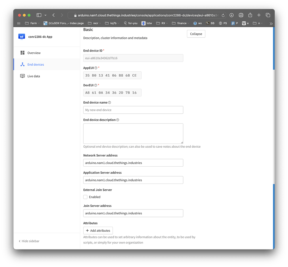
Task: Open the BB bookmark
Action: pos(210,23)
